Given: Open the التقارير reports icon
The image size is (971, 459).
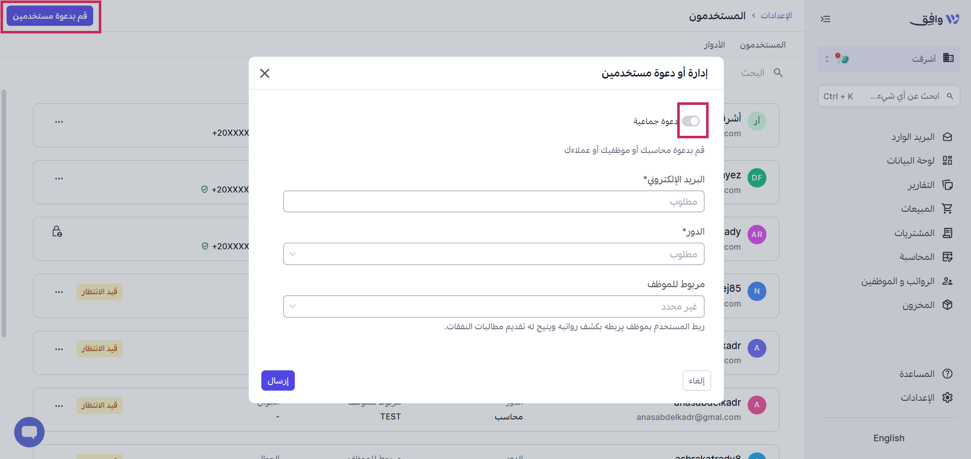Looking at the screenshot, I should (948, 185).
